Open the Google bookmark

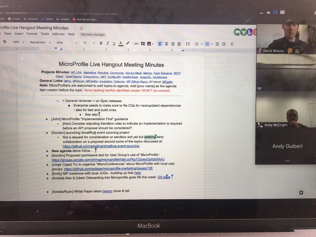coord(14,19)
